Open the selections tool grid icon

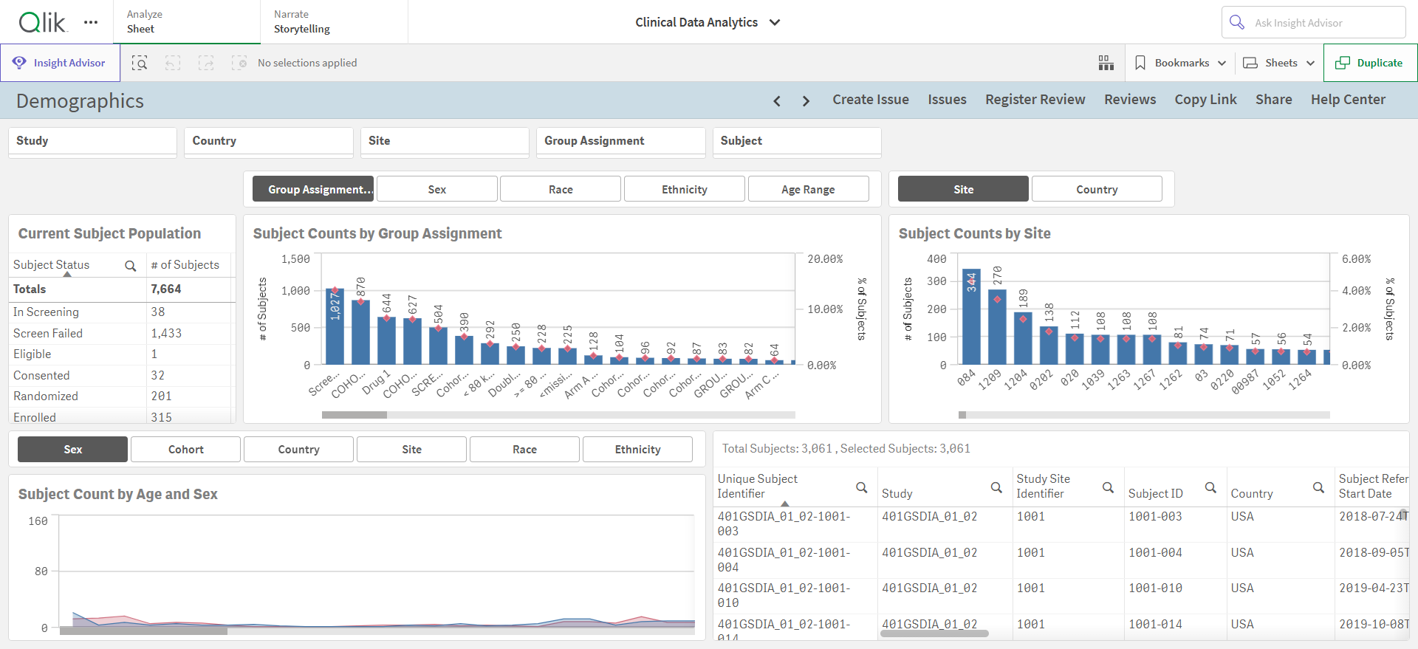pos(1106,63)
